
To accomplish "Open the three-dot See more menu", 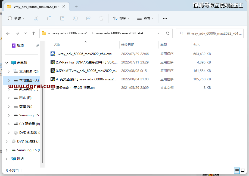I will coord(165,19).
